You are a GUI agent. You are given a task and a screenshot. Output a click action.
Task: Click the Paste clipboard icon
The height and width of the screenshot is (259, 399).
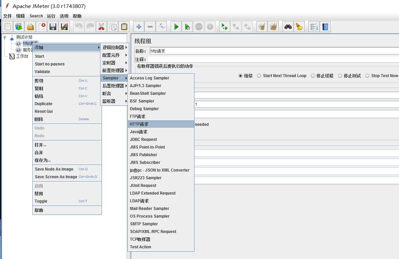pos(124,27)
